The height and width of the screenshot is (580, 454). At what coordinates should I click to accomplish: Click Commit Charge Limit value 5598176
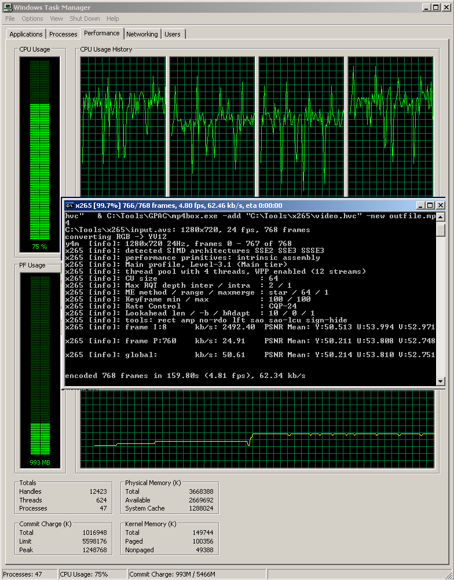95,541
